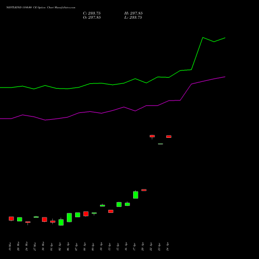Select the open value O: 237.85

tap(92, 18)
